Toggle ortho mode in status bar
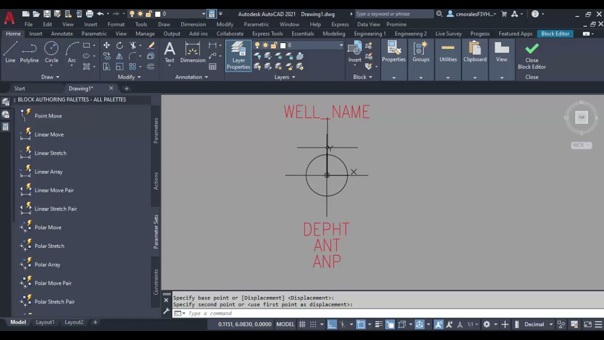604x340 pixels. click(332, 324)
